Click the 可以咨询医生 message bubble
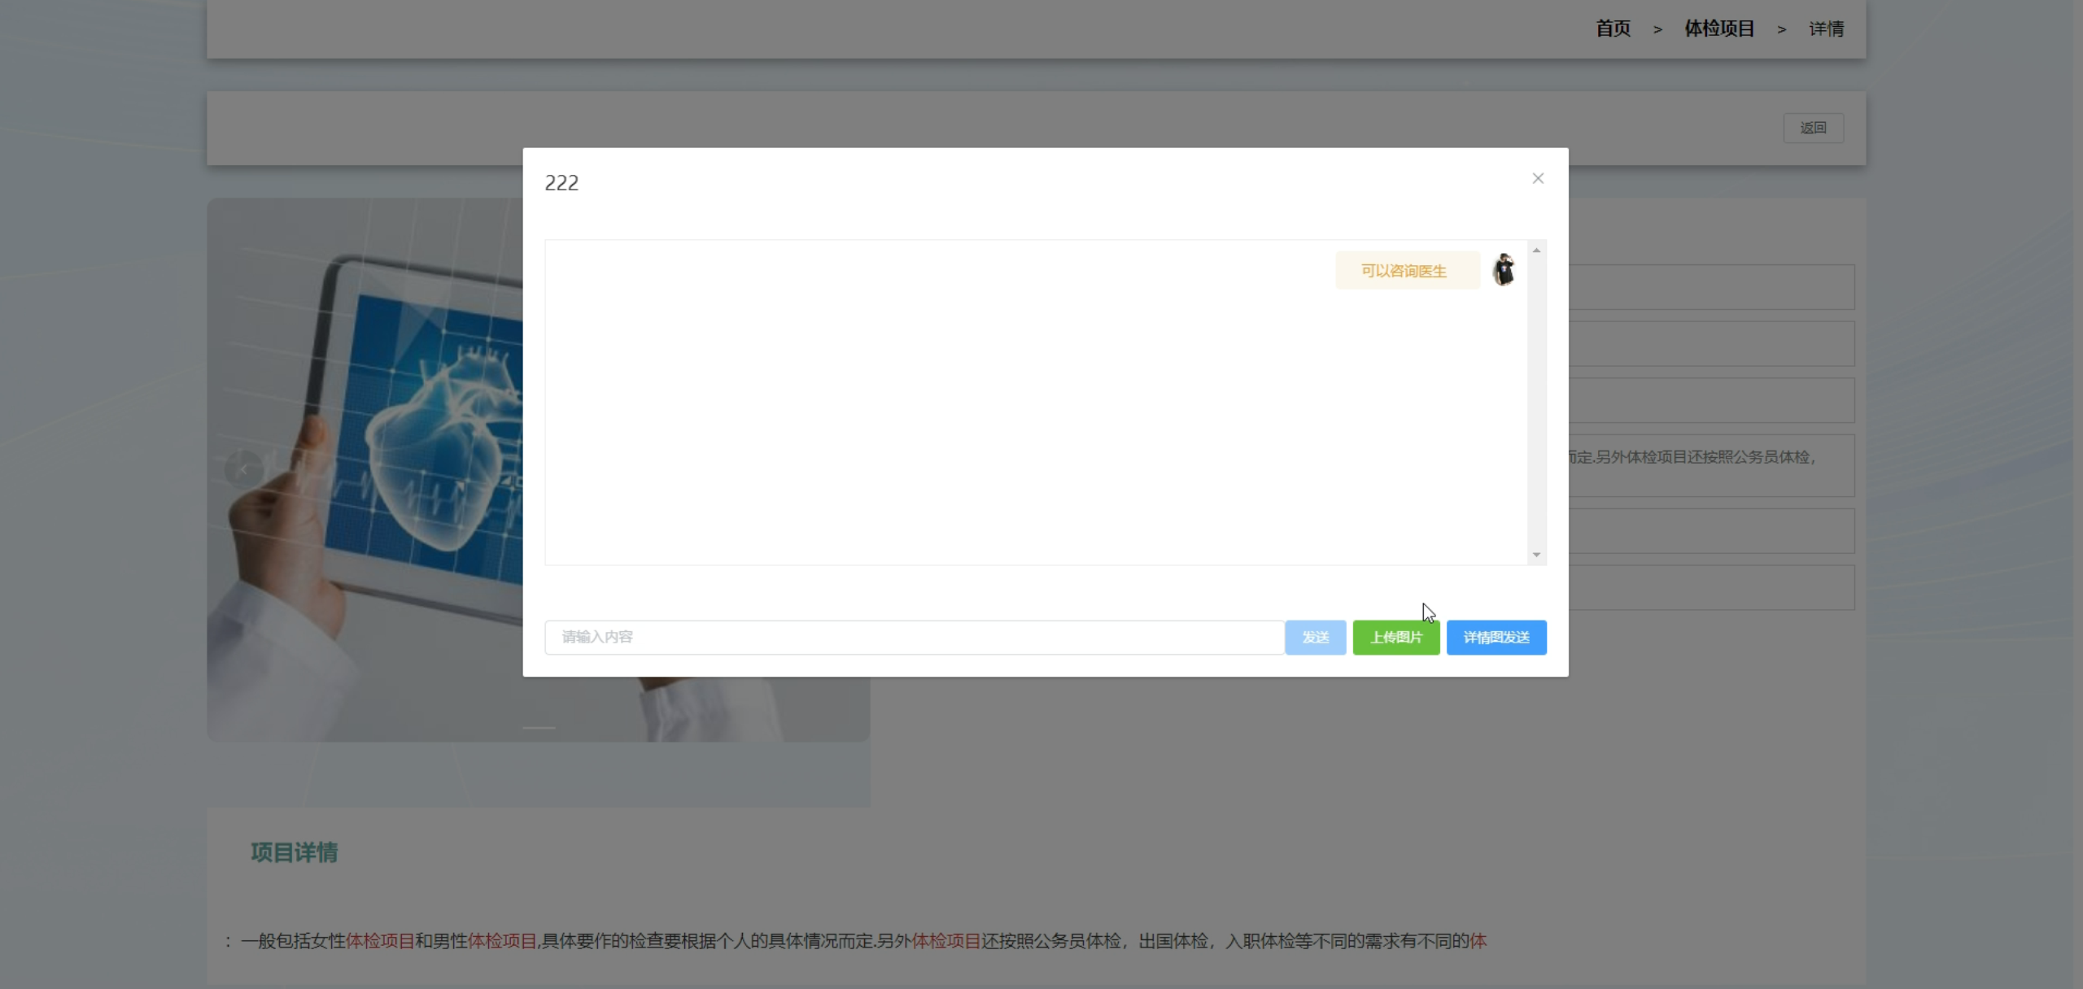The height and width of the screenshot is (989, 2083). pos(1406,271)
